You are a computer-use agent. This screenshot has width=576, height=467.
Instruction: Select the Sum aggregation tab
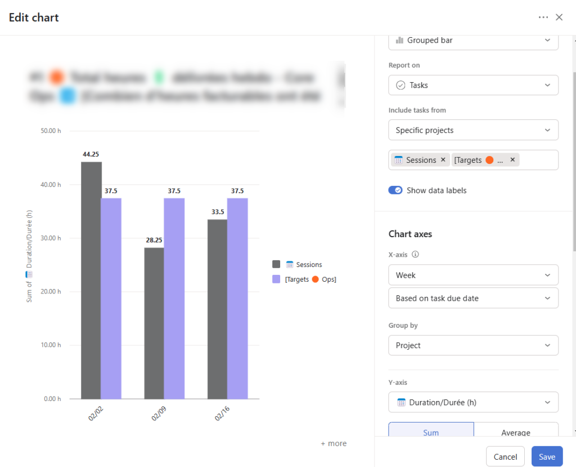coord(431,432)
